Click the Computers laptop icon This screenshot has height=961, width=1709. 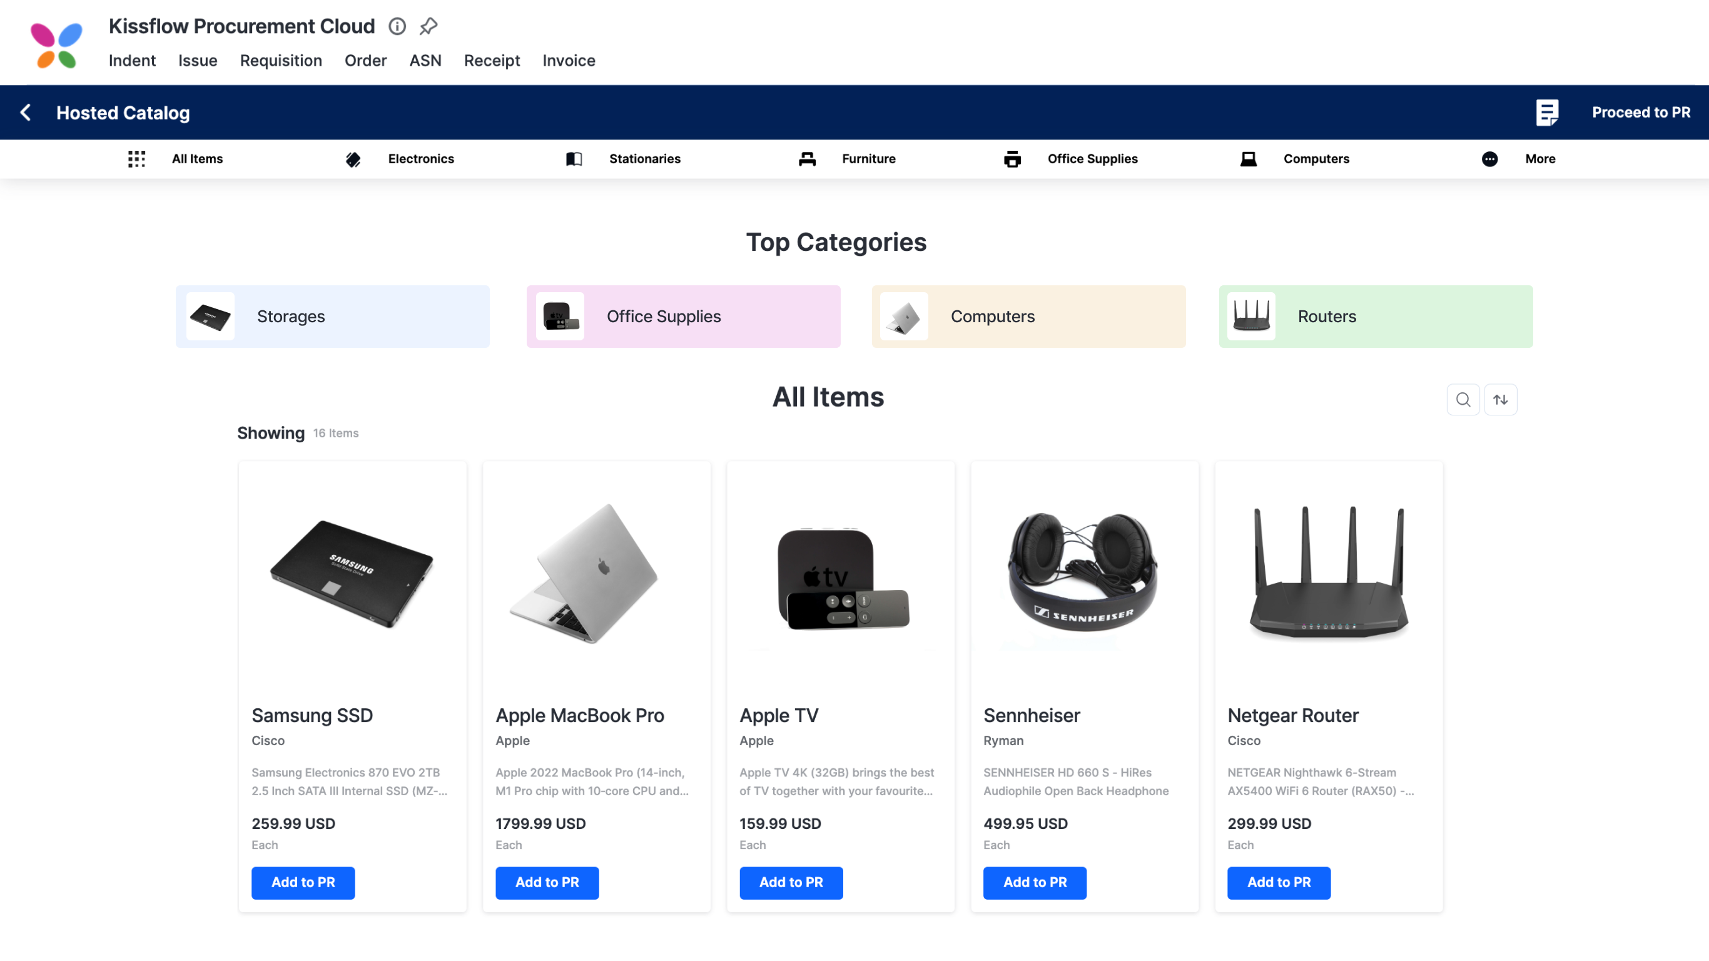tap(1249, 160)
